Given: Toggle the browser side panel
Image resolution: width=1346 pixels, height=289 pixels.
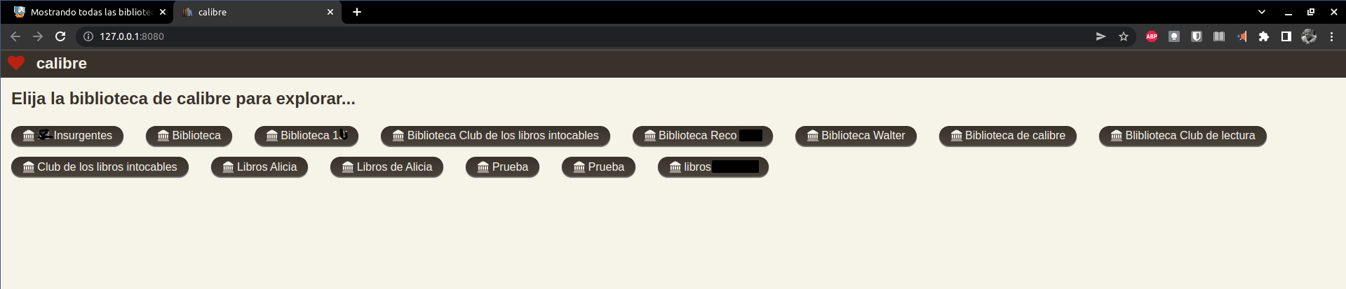Looking at the screenshot, I should [1286, 36].
